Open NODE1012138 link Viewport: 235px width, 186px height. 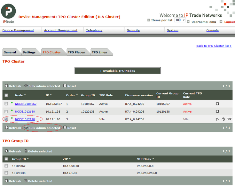pyautogui.click(x=25, y=111)
